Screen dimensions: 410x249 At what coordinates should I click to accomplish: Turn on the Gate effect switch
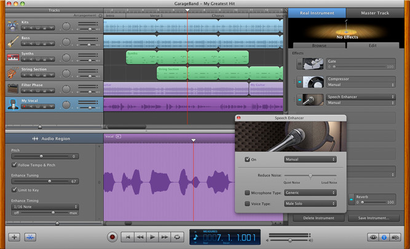pyautogui.click(x=299, y=64)
